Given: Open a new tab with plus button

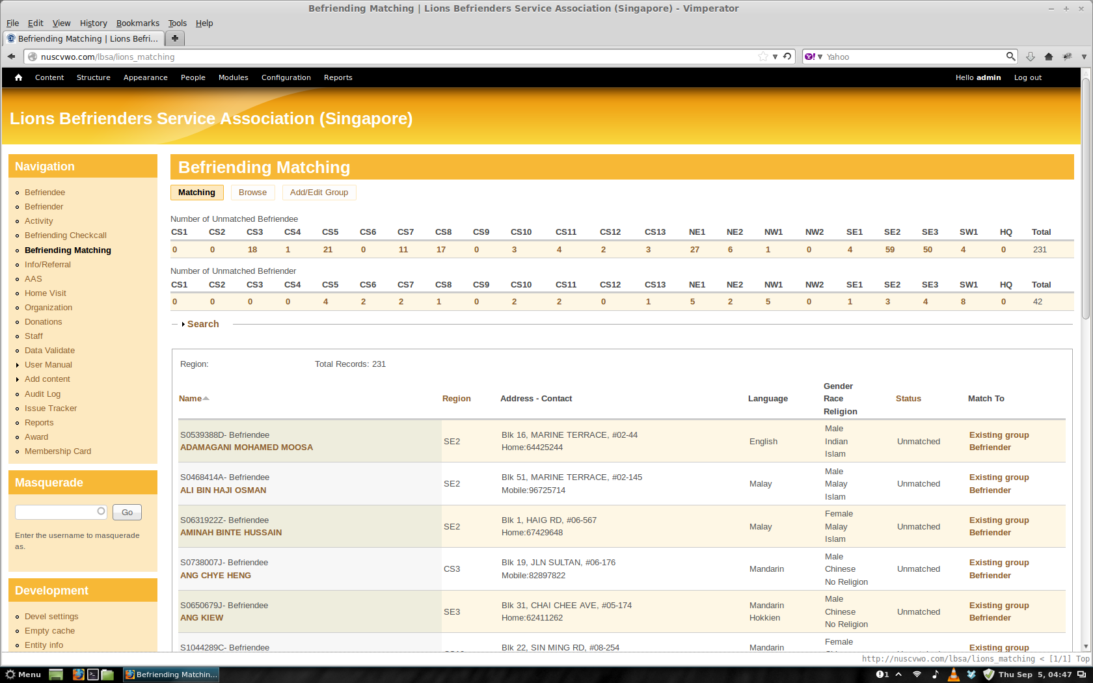Looking at the screenshot, I should point(174,38).
